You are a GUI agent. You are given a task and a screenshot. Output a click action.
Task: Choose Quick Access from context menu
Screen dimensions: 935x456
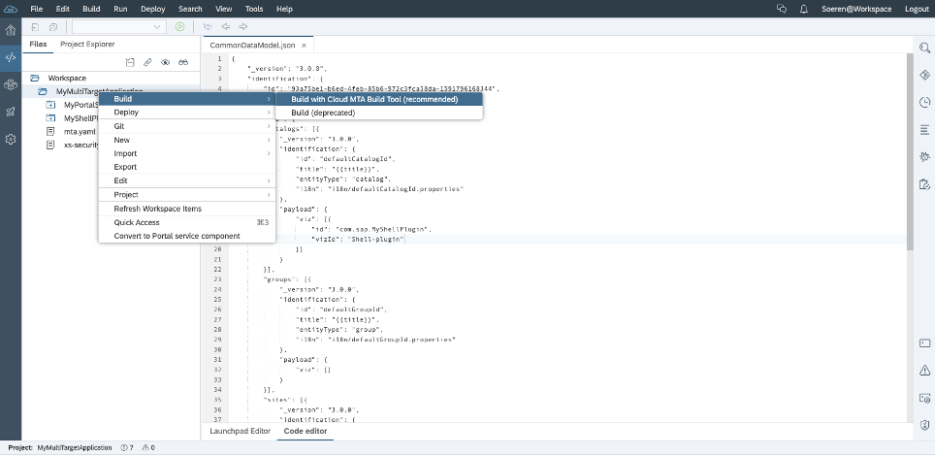(x=186, y=222)
